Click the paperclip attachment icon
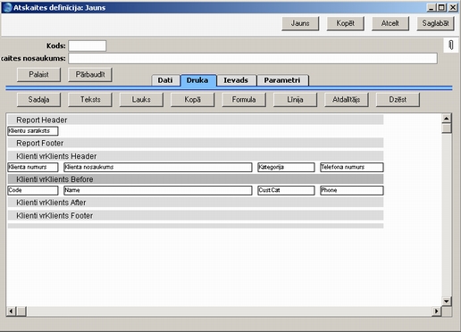Screen dimensions: 461x332 tap(451, 46)
